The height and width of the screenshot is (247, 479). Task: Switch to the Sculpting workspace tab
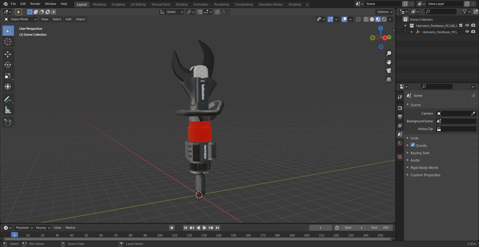click(118, 5)
